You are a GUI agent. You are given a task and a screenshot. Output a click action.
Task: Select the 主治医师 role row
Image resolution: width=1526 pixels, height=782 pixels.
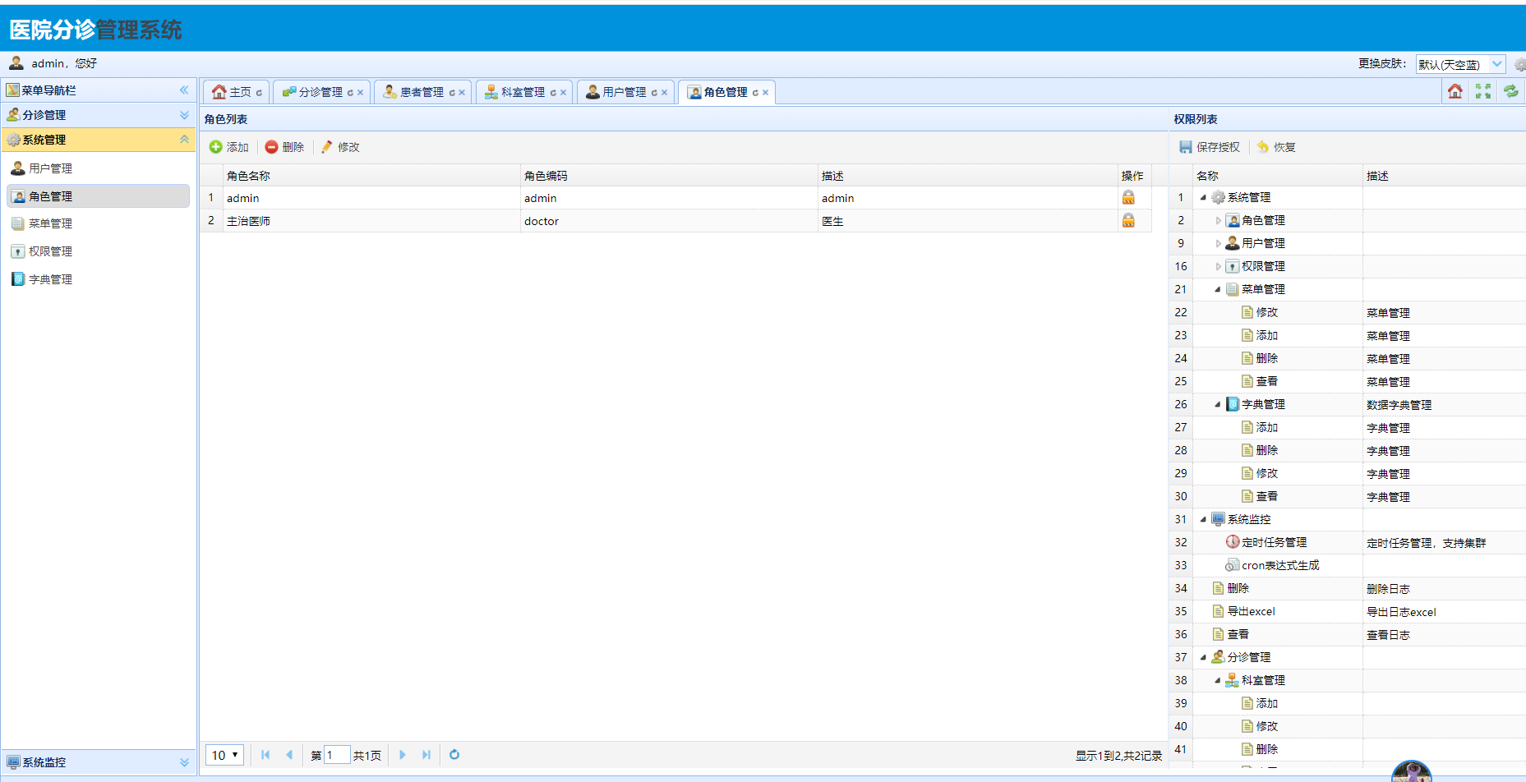tap(675, 221)
